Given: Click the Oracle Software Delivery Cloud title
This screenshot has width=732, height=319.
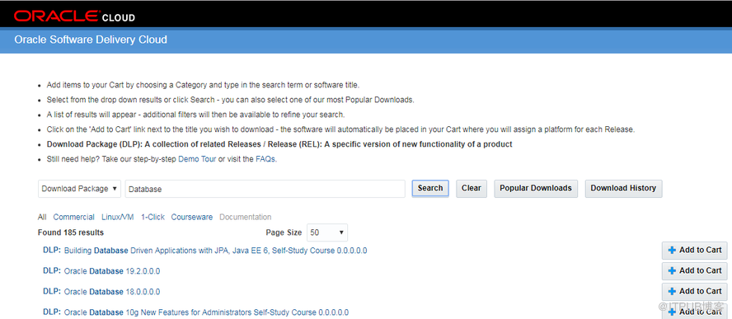Looking at the screenshot, I should pyautogui.click(x=91, y=40).
